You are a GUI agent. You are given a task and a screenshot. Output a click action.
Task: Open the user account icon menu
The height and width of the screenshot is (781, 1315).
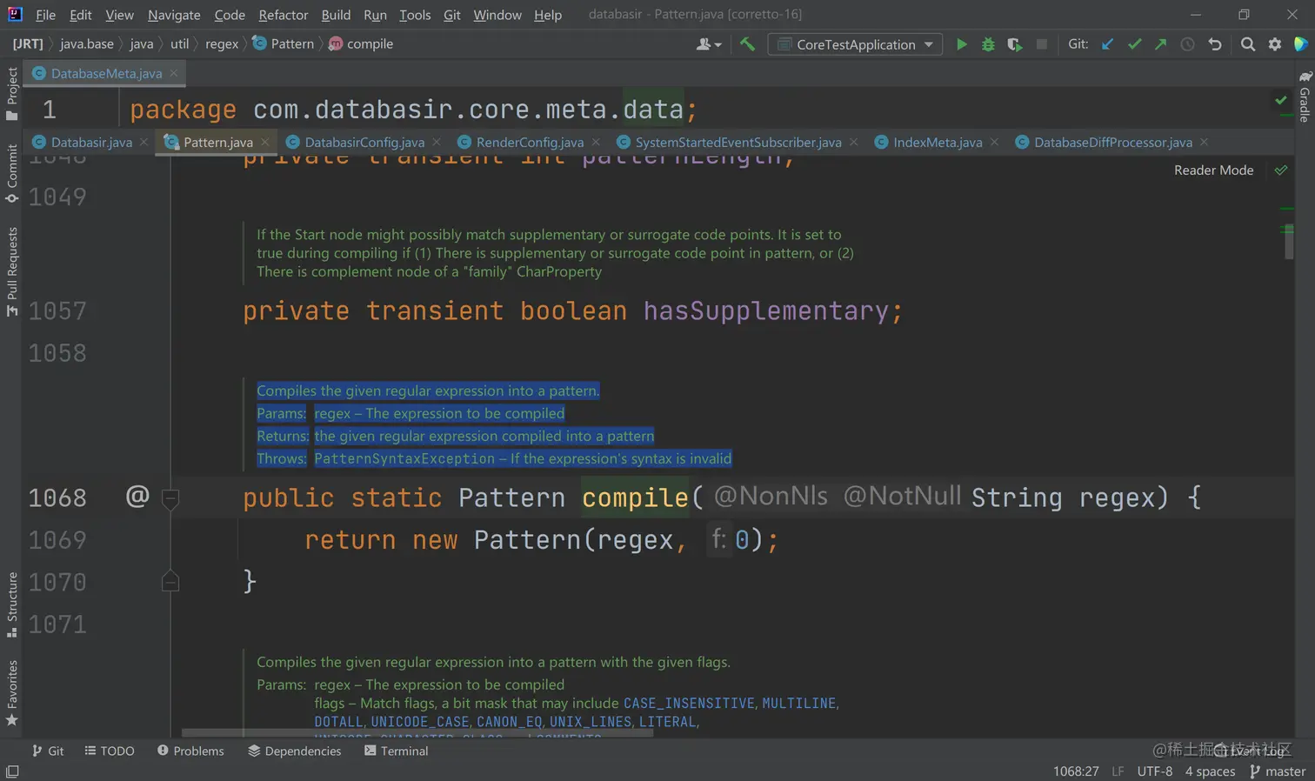point(709,44)
